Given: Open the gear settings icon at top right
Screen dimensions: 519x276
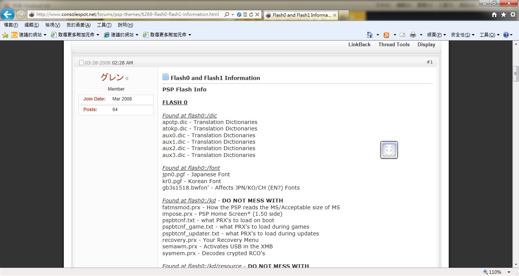Looking at the screenshot, I should click(x=513, y=14).
